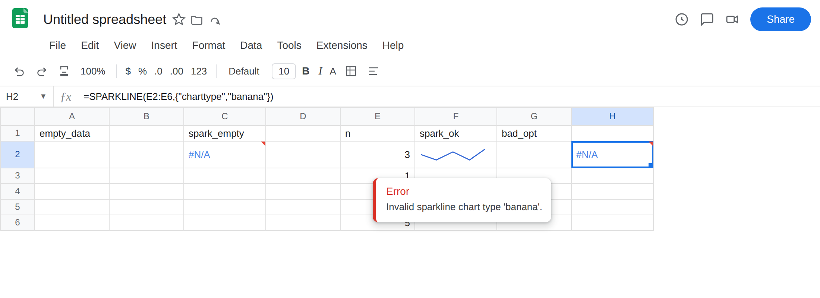The image size is (820, 298).
Task: Decrease decimal places with .0 button
Action: (158, 71)
